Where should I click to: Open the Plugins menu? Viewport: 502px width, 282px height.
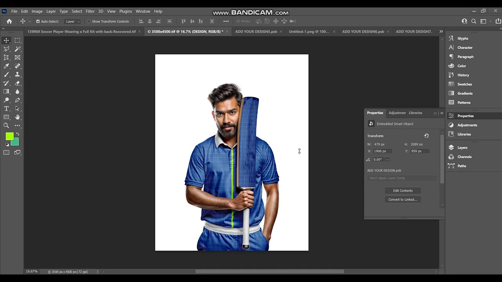pos(125,11)
